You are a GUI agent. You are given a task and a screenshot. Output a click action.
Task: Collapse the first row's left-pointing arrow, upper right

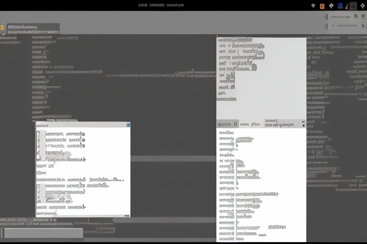(x=326, y=16)
